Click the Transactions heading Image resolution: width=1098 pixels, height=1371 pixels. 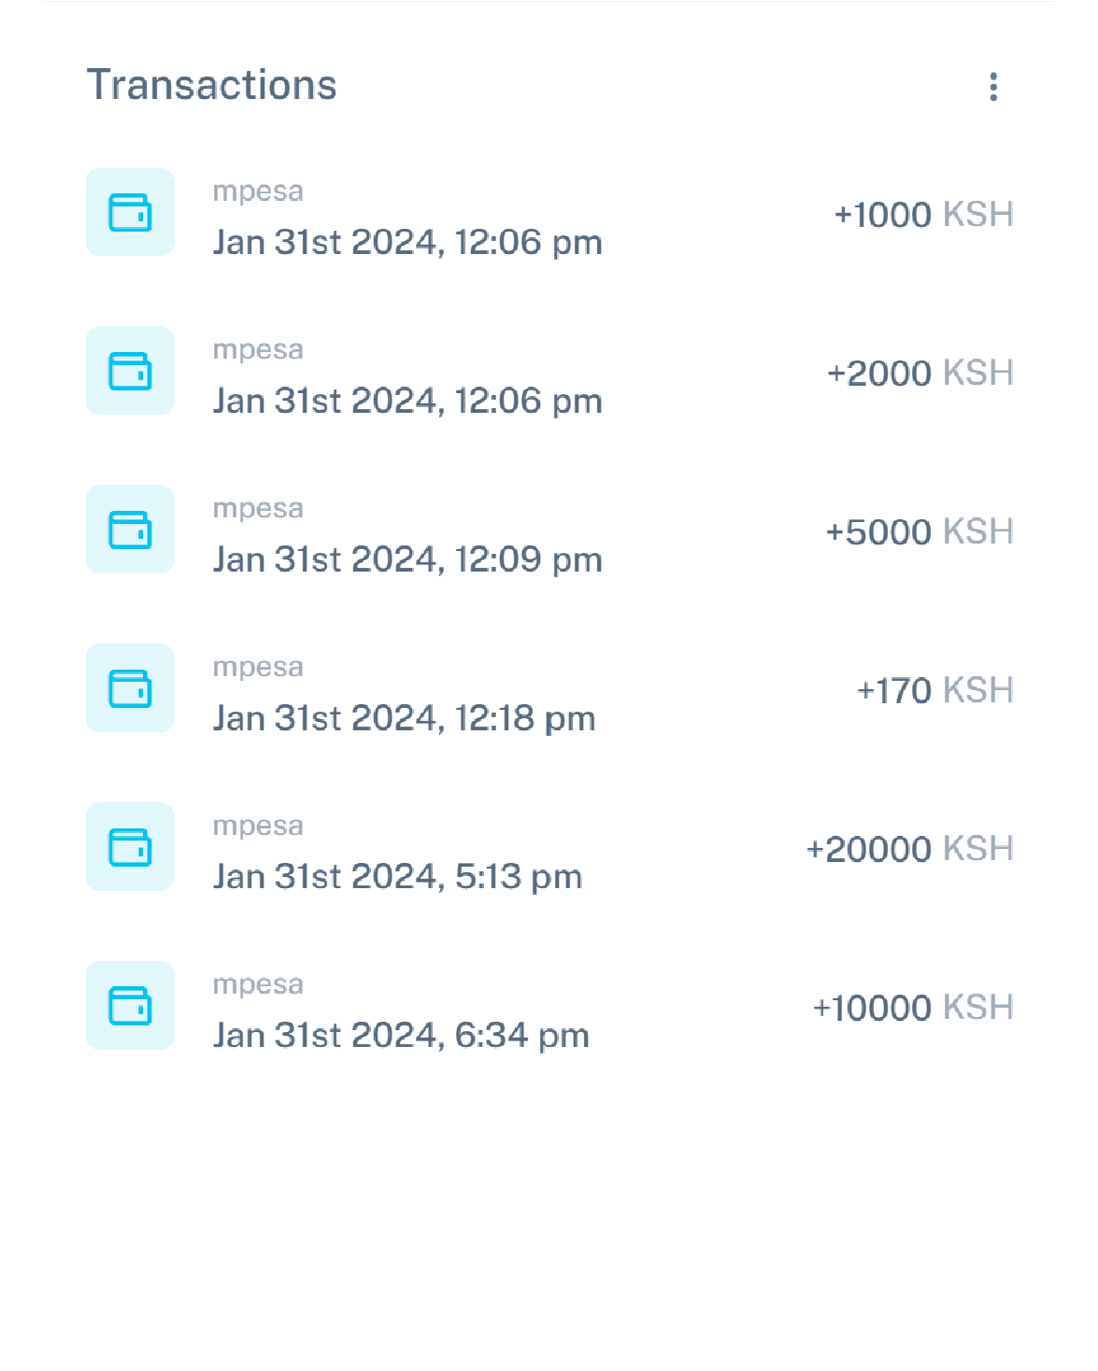(x=212, y=85)
